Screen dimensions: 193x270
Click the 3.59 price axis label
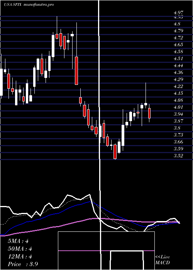coord(178,148)
